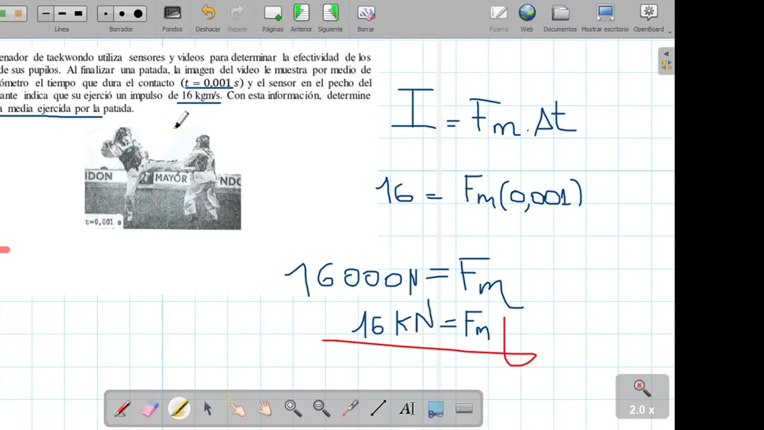Select the taekwondo kick photo
Image resolution: width=764 pixels, height=430 pixels.
pos(163,179)
